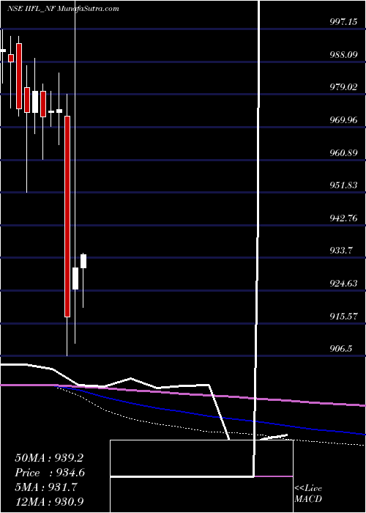Click the 933.7 price axis label
The height and width of the screenshot is (513, 366).
[340, 251]
